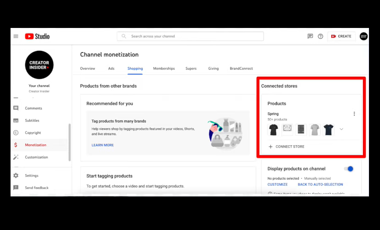
Task: Click the Subtitles sidebar icon
Action: click(x=16, y=120)
